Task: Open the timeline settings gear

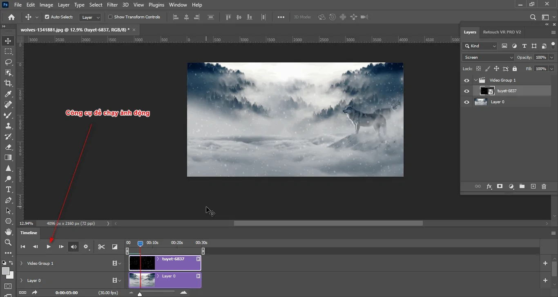Action: pos(86,246)
